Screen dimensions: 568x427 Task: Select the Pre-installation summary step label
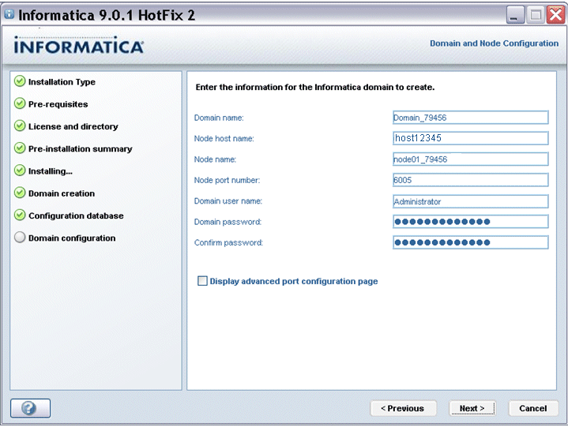coord(80,149)
